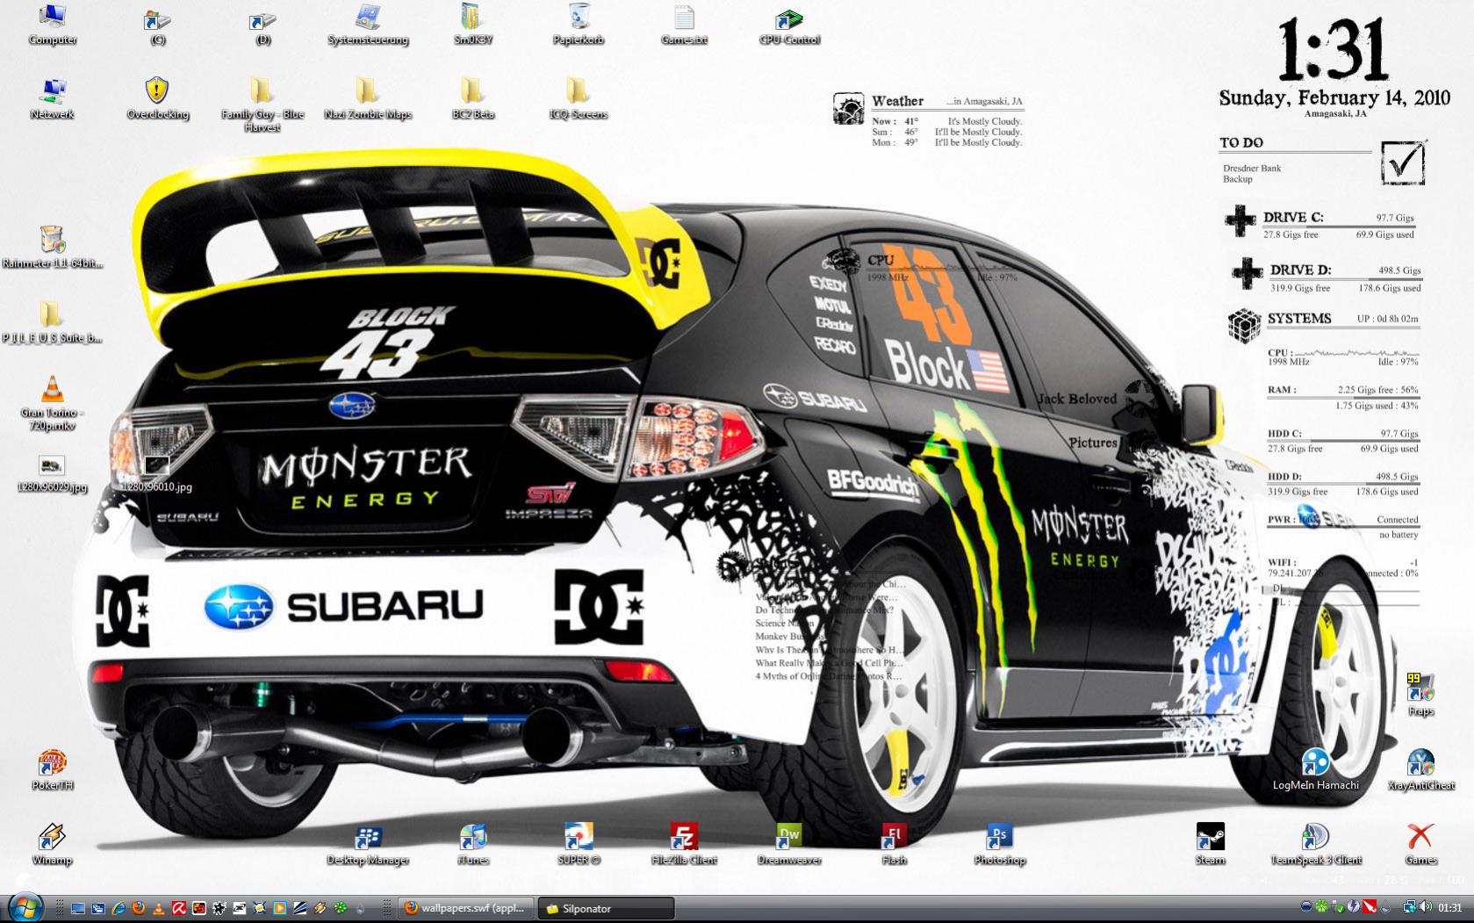Click the network tray icon
This screenshot has height=923, width=1474.
[1409, 907]
